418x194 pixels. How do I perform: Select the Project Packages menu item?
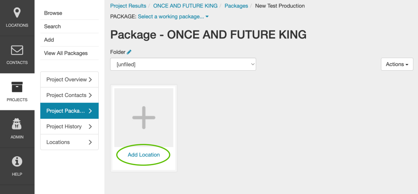point(69,111)
